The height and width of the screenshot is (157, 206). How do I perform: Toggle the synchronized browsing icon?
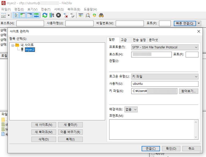(94, 15)
